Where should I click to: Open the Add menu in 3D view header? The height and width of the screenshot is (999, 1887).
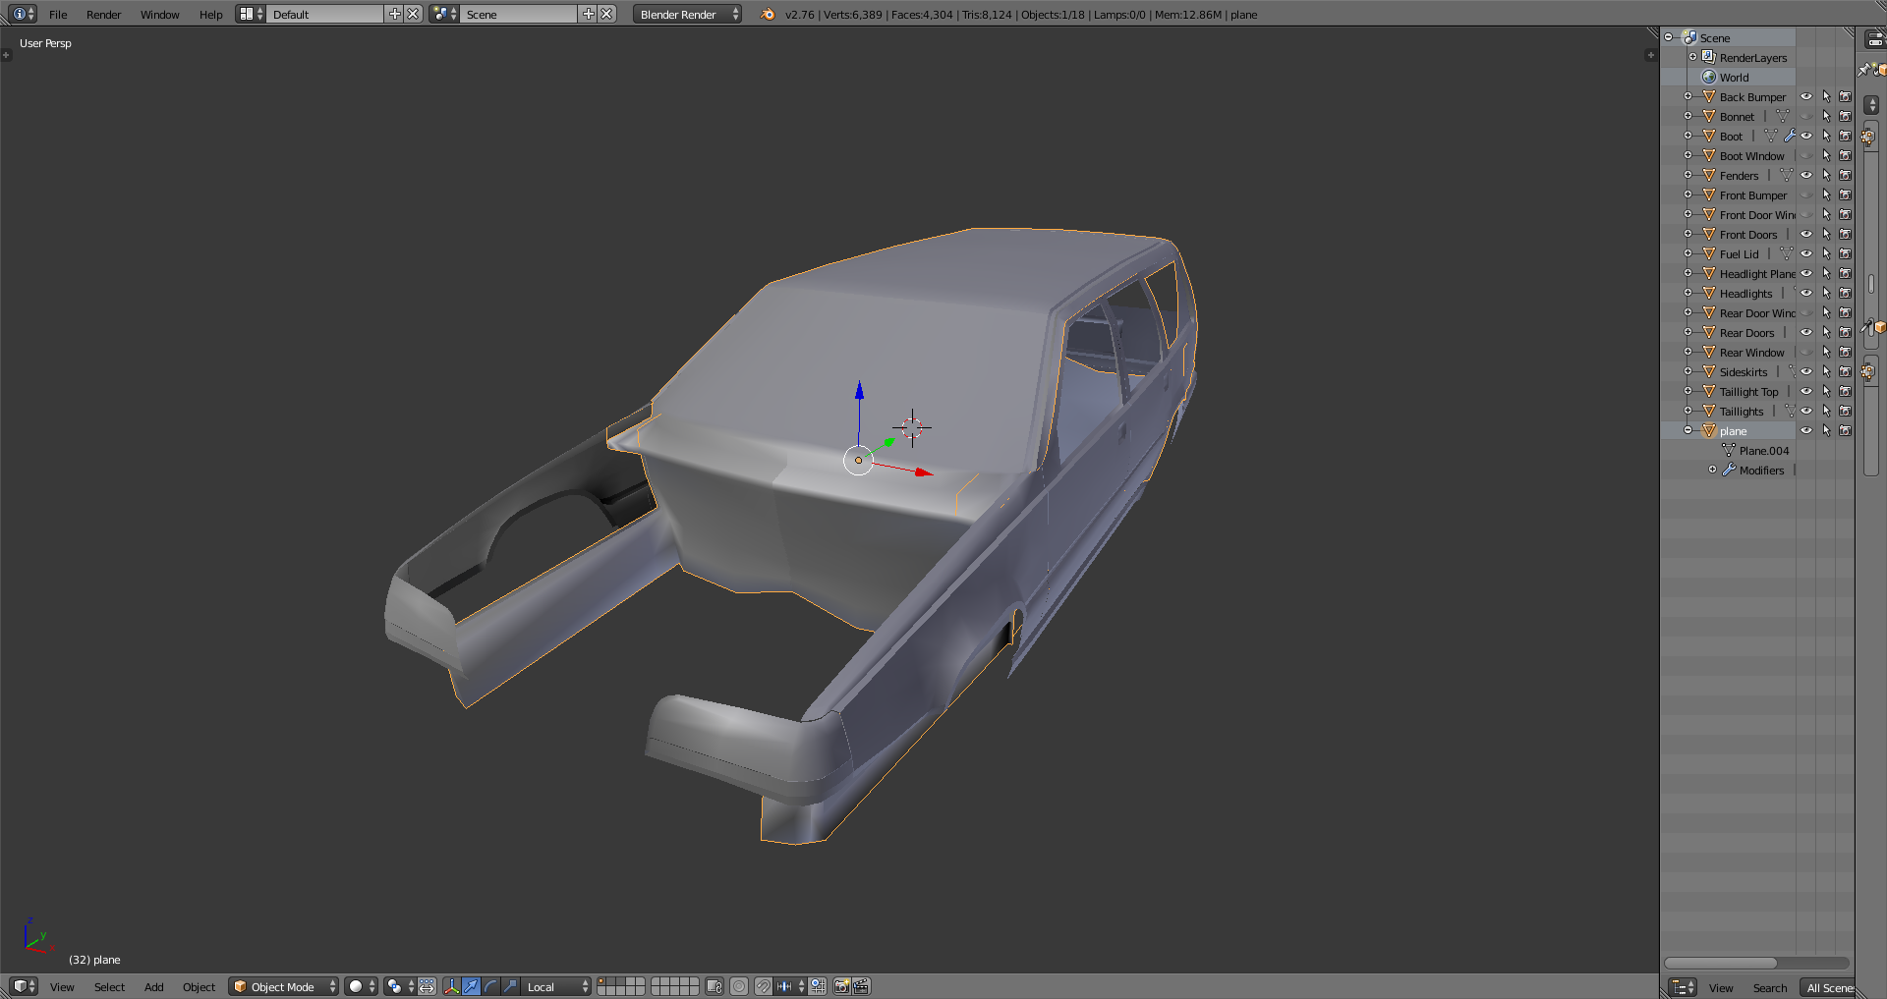click(x=153, y=986)
